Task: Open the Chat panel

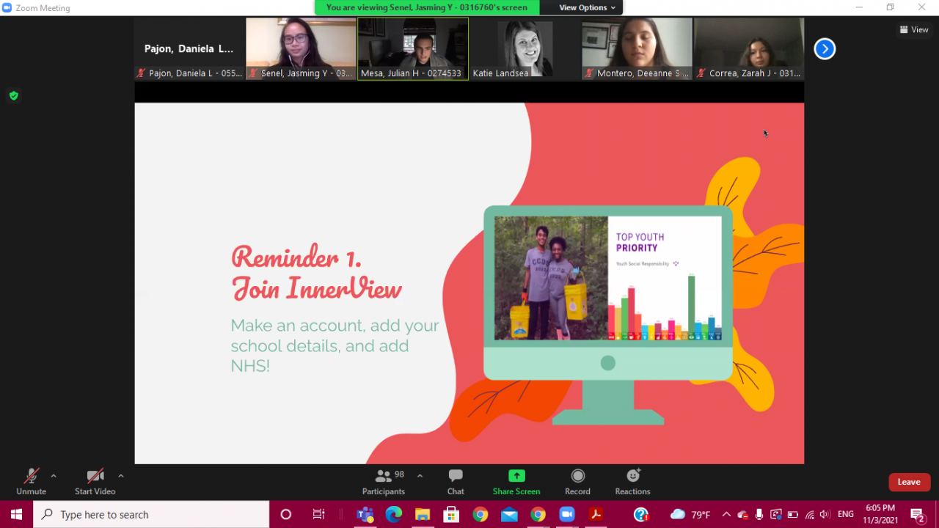Action: [x=456, y=482]
